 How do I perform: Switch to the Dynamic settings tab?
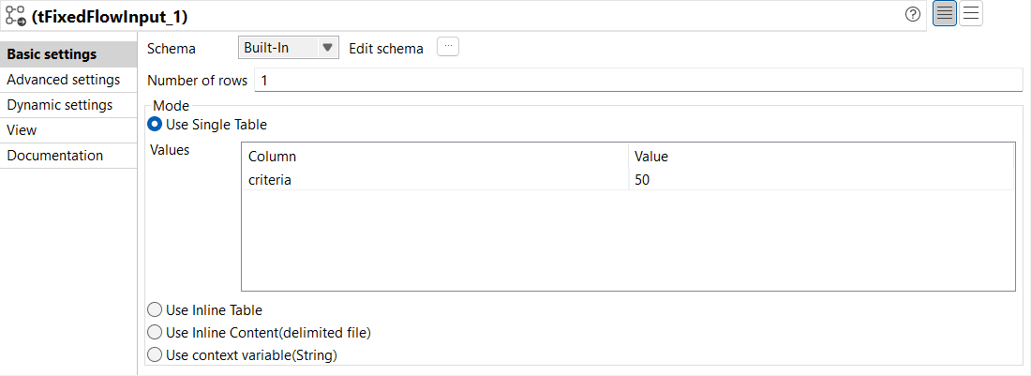59,105
